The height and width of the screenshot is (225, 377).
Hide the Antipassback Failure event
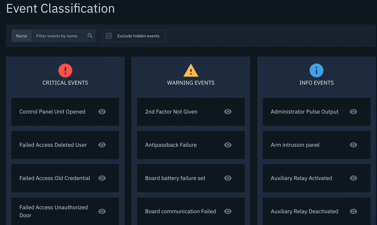(x=228, y=145)
